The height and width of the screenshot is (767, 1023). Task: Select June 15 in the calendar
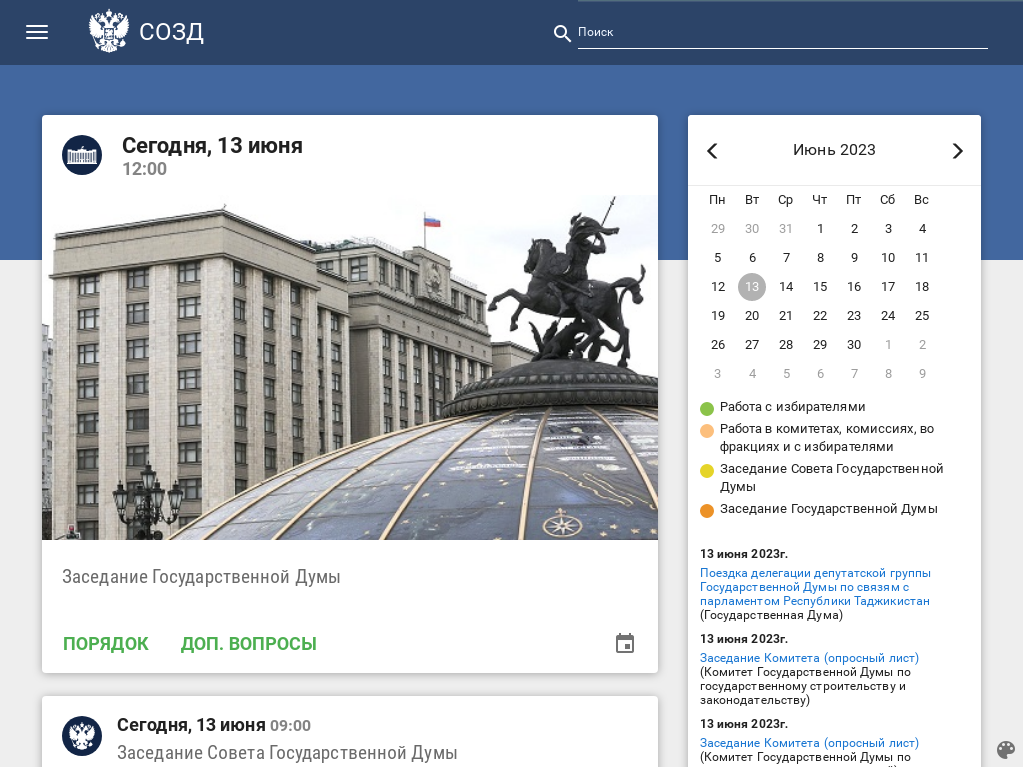pyautogui.click(x=820, y=287)
